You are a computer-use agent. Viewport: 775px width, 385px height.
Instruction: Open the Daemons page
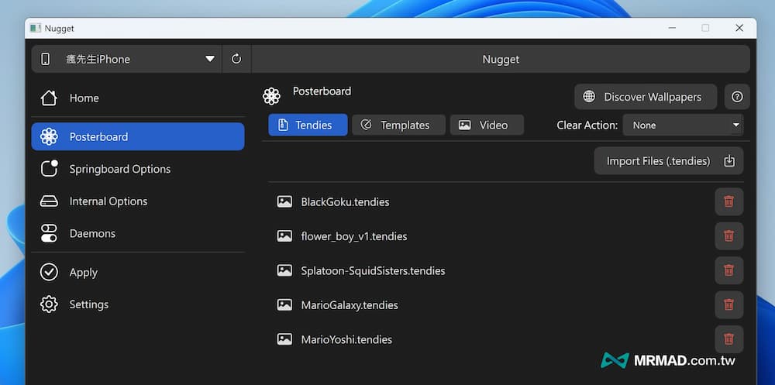pos(138,233)
